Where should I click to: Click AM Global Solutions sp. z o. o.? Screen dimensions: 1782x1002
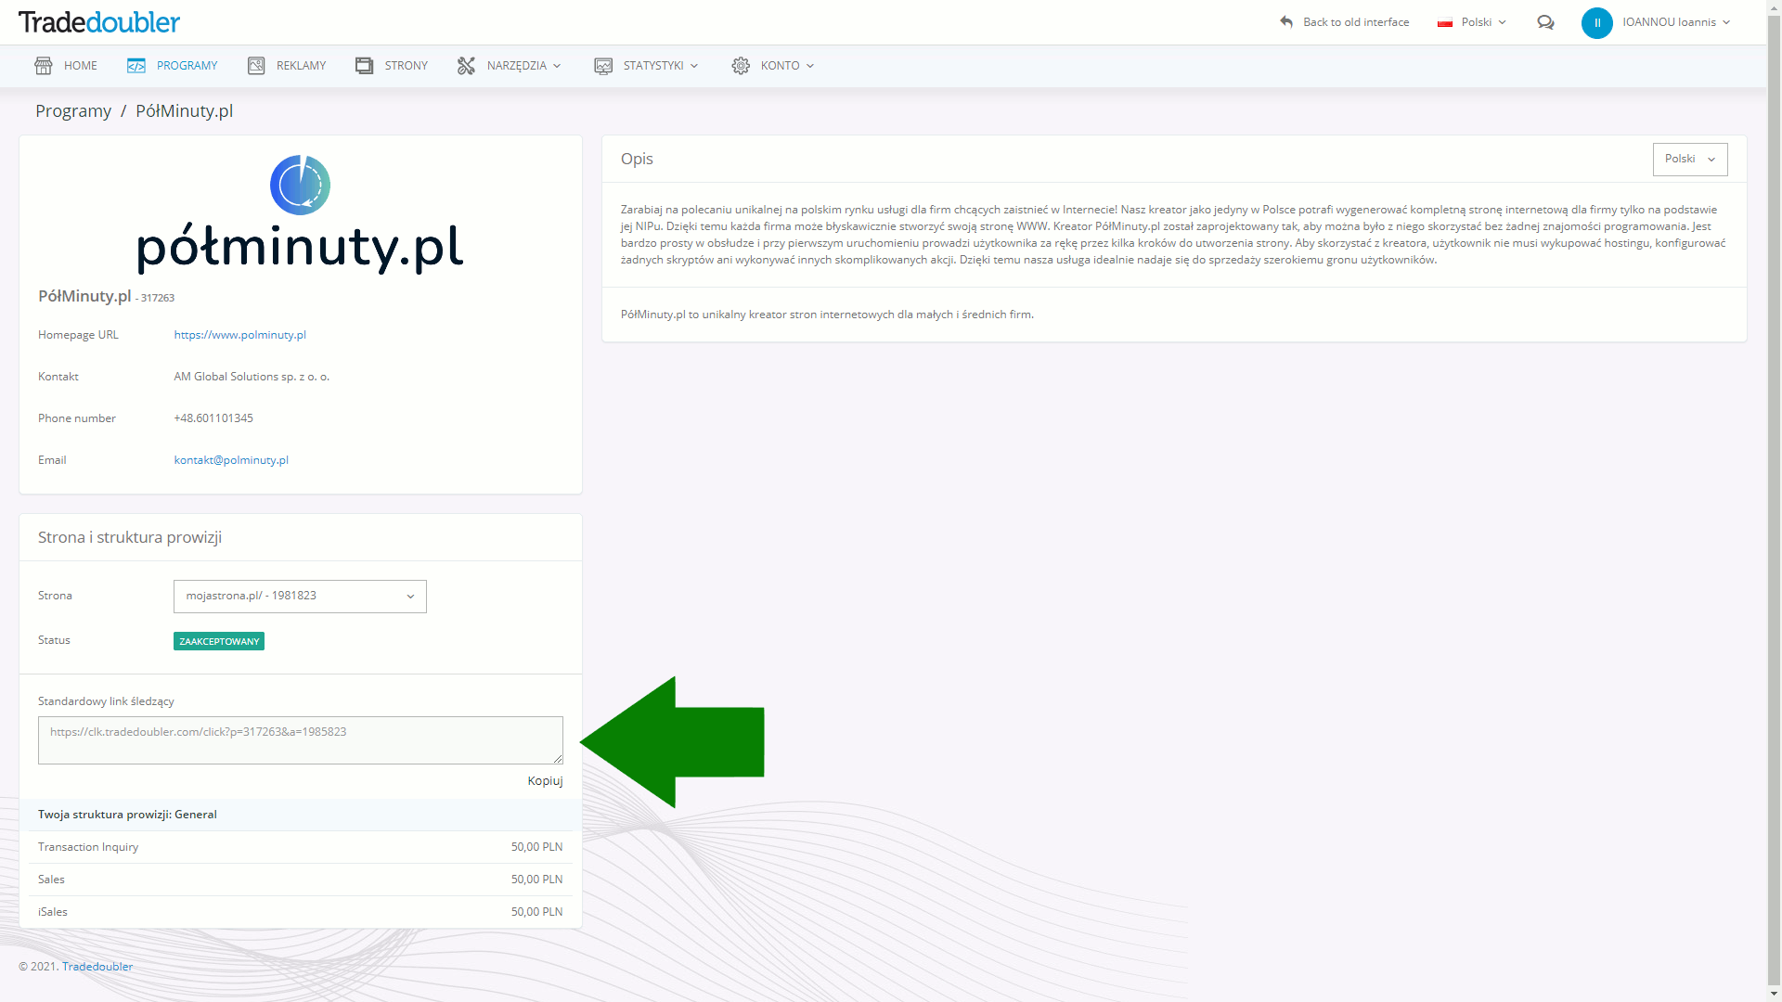point(252,377)
